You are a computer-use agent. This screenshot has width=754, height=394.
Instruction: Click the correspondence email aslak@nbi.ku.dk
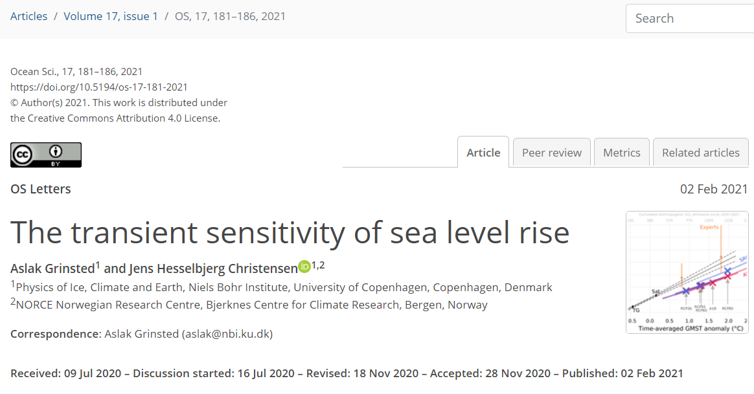click(227, 334)
